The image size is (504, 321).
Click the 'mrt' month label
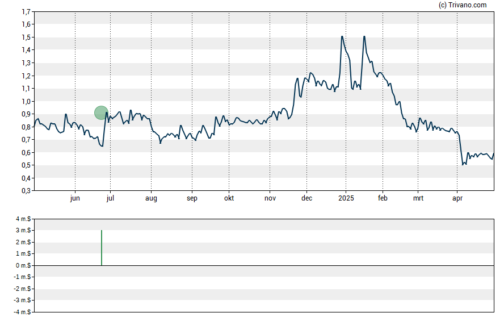(x=418, y=198)
